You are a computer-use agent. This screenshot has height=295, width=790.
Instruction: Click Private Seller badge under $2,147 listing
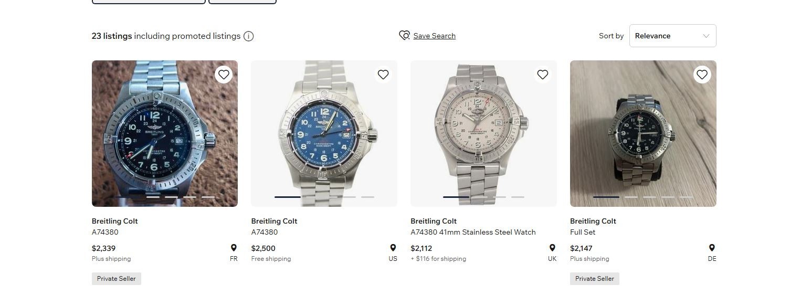595,279
